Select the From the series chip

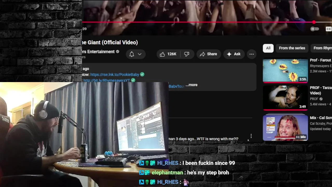point(292,48)
